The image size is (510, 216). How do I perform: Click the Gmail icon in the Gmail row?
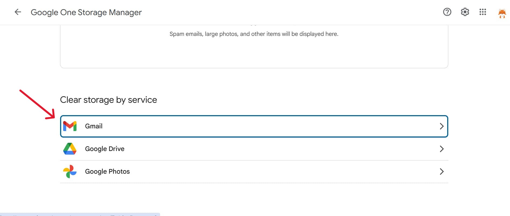(x=70, y=126)
